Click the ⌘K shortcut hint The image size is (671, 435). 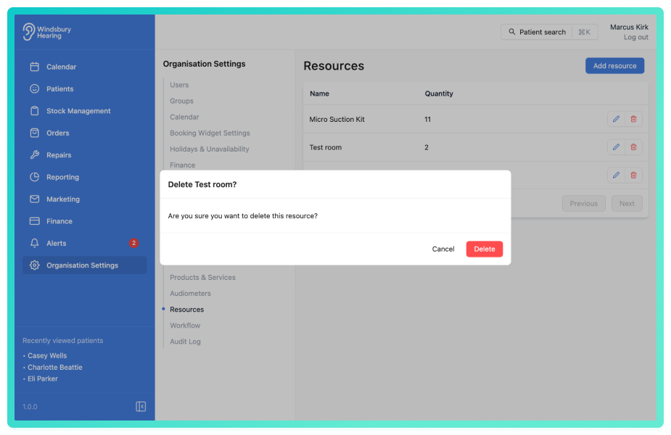click(584, 32)
